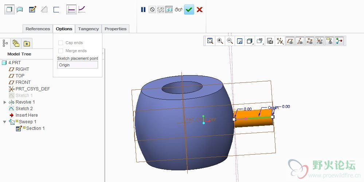This screenshot has height=182, width=364.
Task: Enable the Merge ends checkbox
Action: coord(60,51)
